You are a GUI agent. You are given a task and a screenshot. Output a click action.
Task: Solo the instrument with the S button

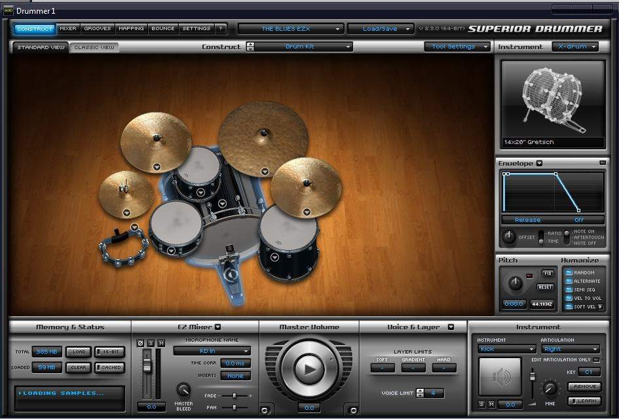pos(481,405)
